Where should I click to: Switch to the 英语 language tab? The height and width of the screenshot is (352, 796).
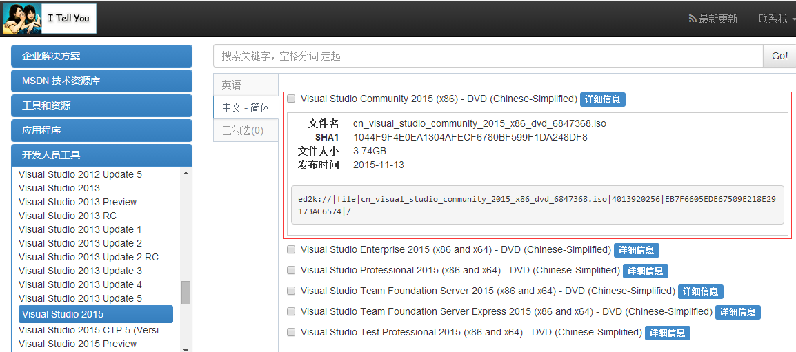coord(246,85)
